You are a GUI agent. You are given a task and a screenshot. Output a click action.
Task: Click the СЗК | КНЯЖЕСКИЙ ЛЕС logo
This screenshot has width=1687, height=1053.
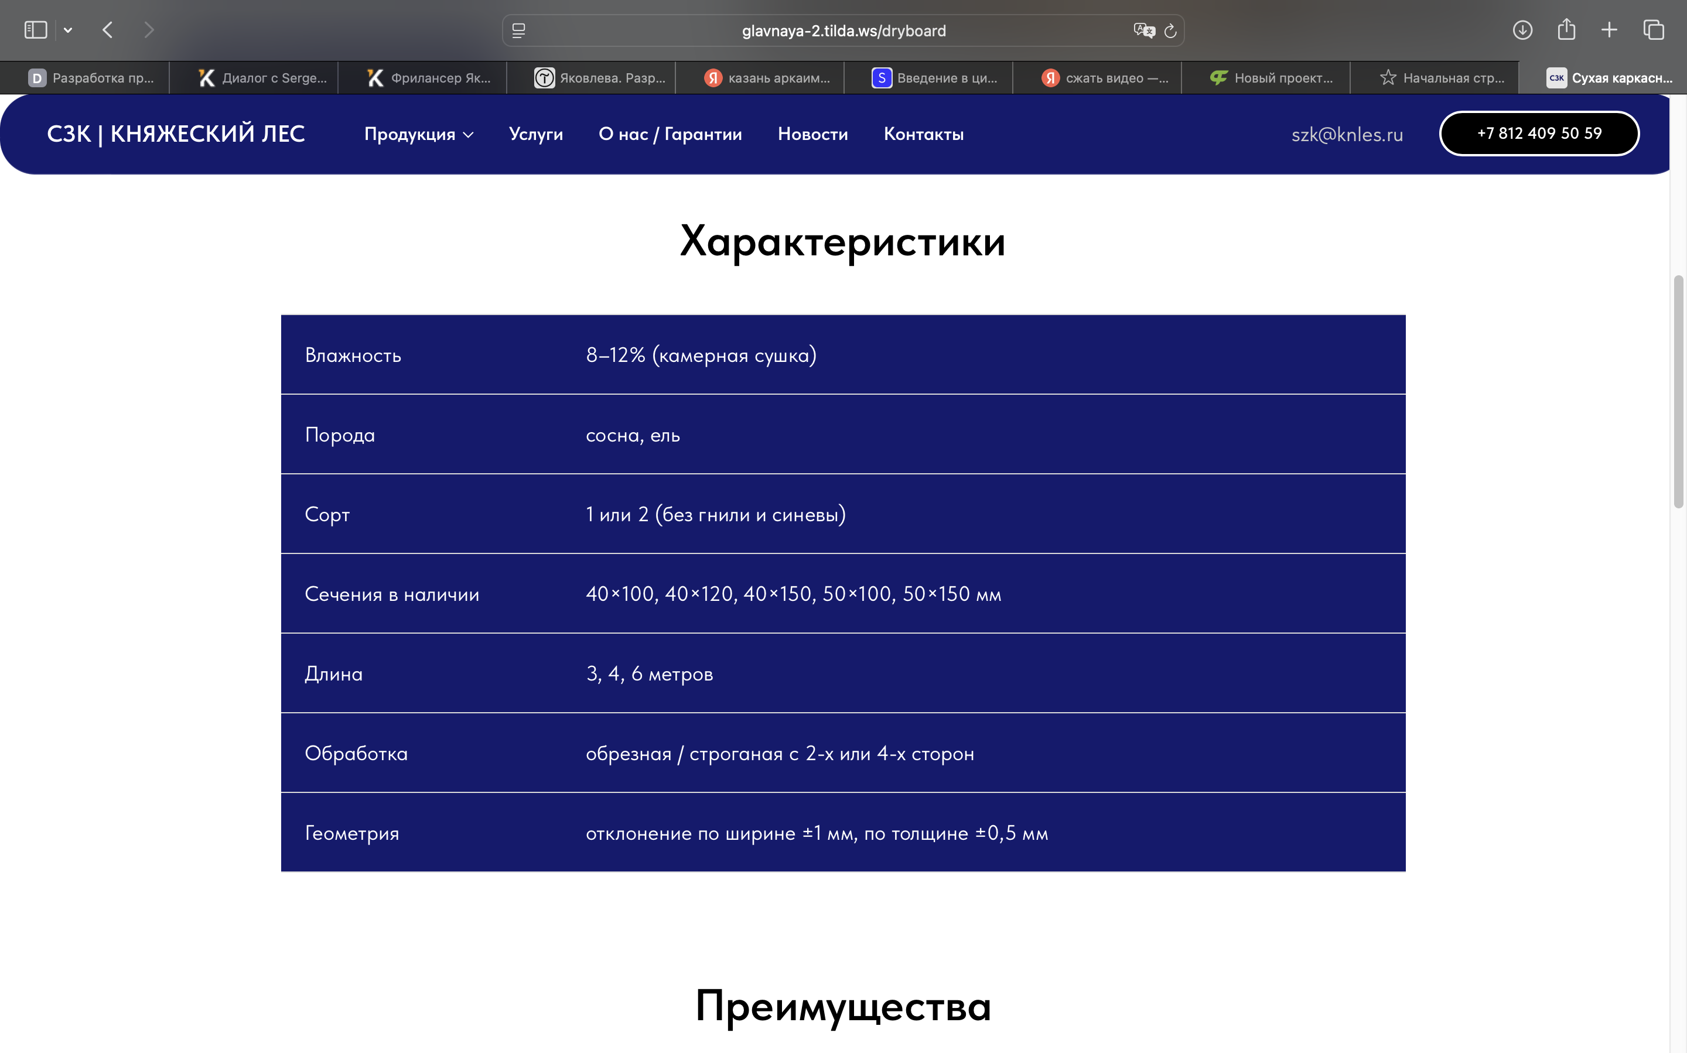[176, 134]
